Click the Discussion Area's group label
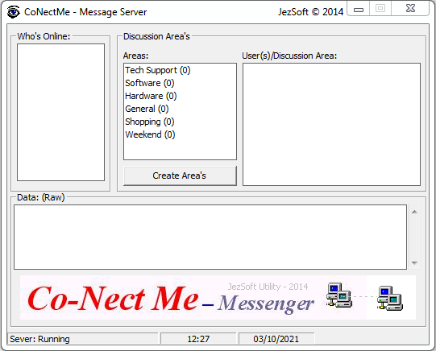The image size is (436, 351). point(156,36)
